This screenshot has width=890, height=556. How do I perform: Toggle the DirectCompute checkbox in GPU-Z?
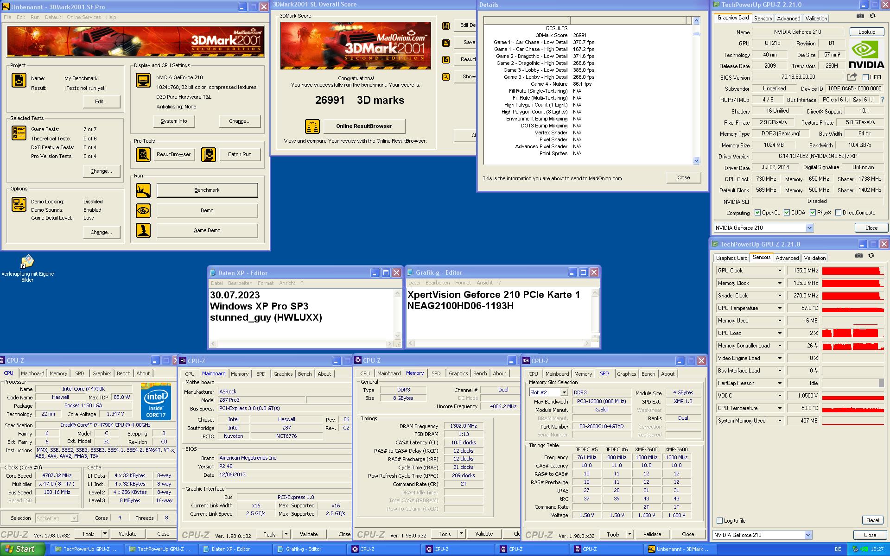(x=838, y=213)
